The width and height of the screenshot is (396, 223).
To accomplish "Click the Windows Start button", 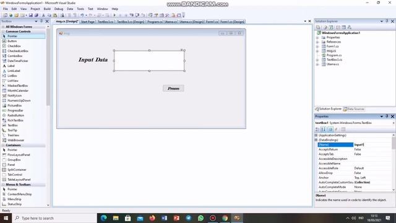I will 6,218.
